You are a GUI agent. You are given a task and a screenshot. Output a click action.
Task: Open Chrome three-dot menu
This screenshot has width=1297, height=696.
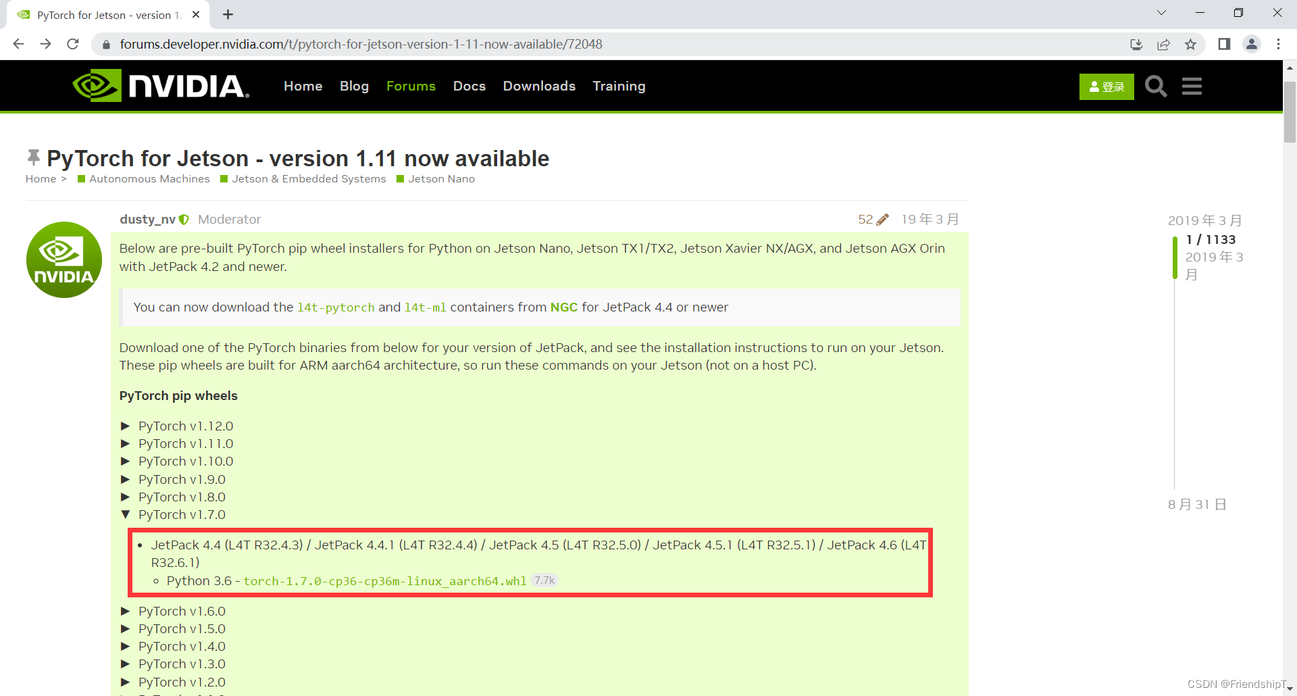(1278, 44)
